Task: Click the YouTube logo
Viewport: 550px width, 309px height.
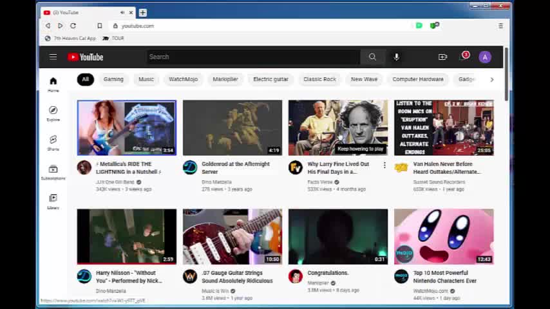Action: (x=86, y=57)
